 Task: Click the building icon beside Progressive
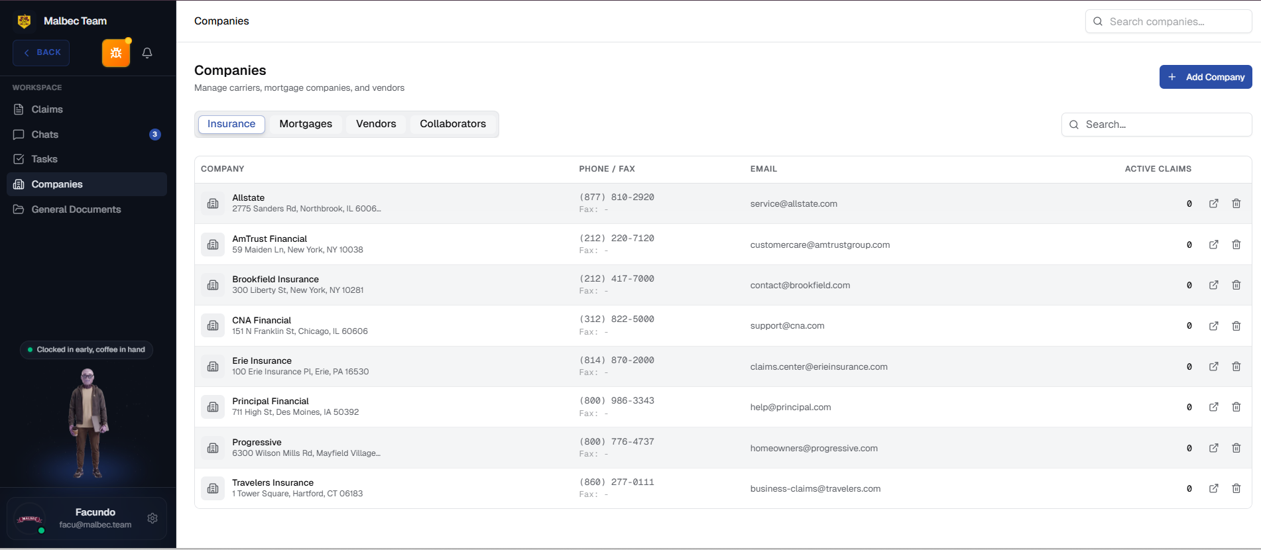click(x=213, y=448)
